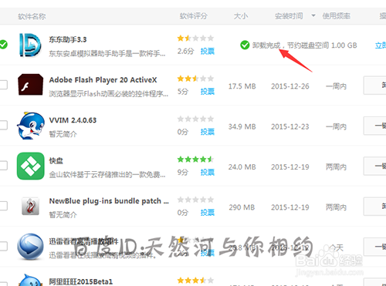Click the Adobe Flash Player icon
The image size is (386, 286).
30,85
